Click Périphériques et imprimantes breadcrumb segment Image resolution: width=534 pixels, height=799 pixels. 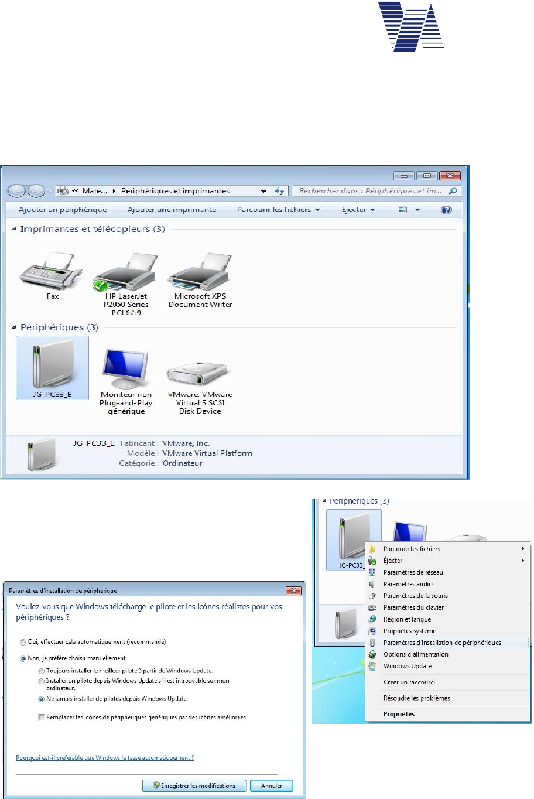click(175, 191)
